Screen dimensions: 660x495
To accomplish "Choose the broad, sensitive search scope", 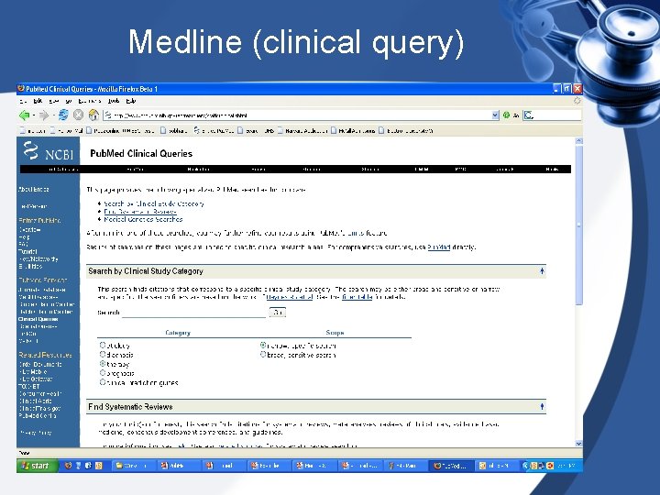I will (x=263, y=355).
